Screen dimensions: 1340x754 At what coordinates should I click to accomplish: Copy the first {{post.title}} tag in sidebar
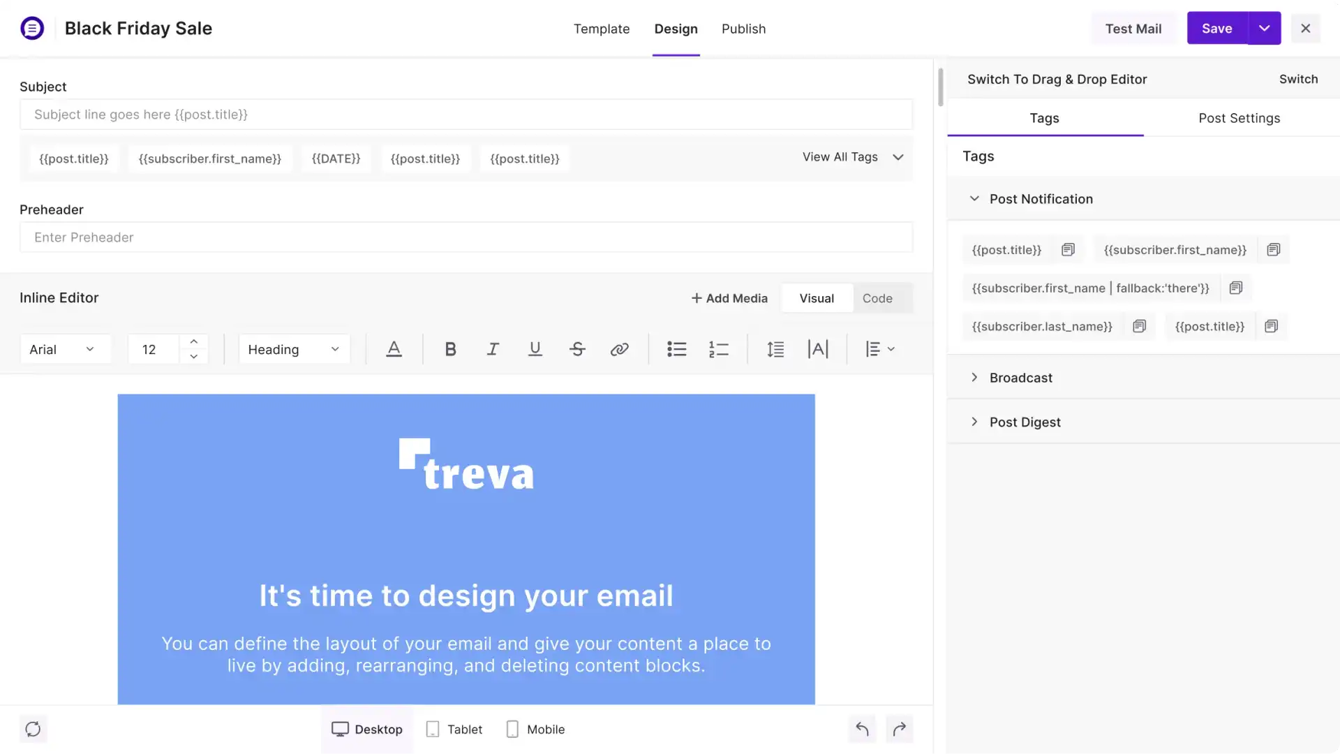[x=1068, y=250]
